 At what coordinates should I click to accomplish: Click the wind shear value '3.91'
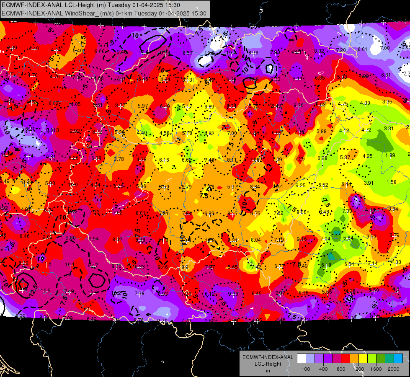point(369,183)
